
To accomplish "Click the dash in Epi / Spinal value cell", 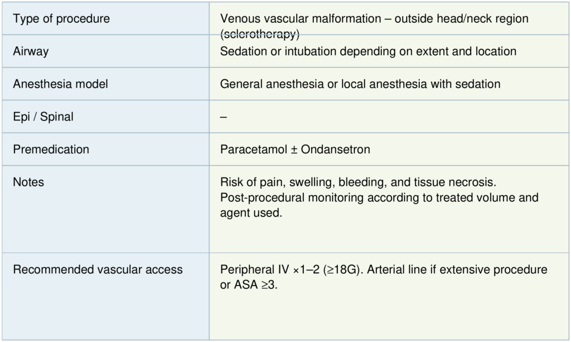I will pyautogui.click(x=224, y=117).
